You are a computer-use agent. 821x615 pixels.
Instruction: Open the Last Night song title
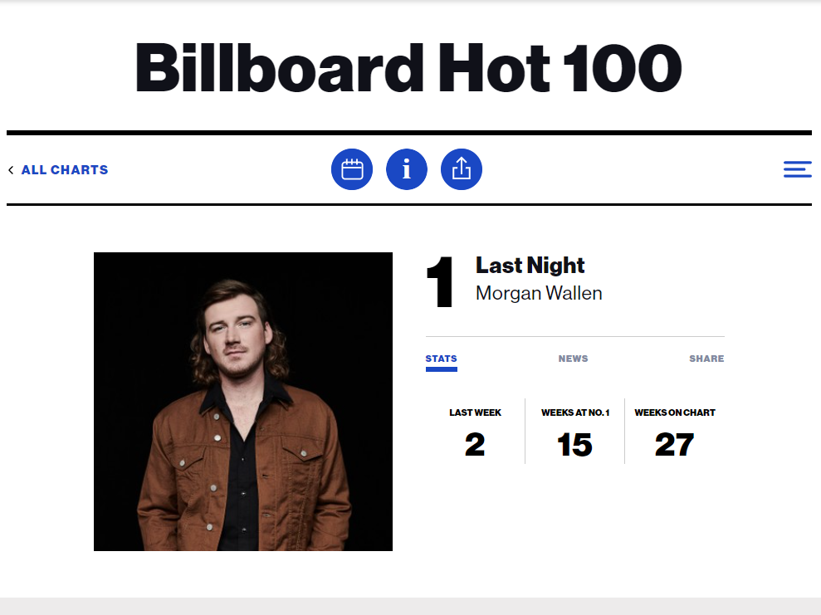pyautogui.click(x=530, y=266)
